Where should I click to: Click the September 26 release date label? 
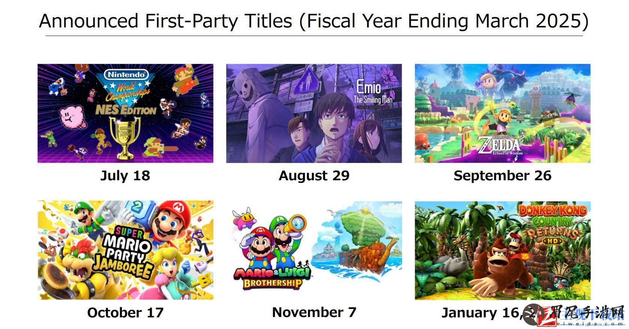coord(503,176)
